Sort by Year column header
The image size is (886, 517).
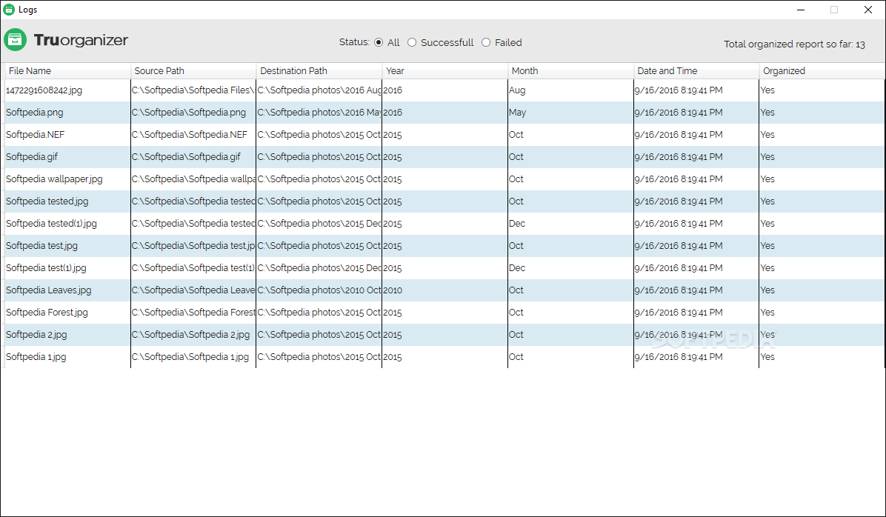click(x=445, y=70)
